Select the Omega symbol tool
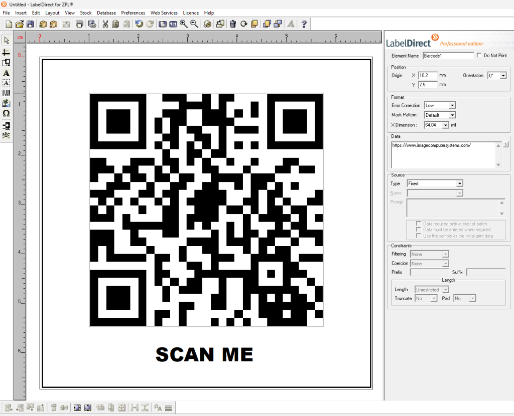The width and height of the screenshot is (514, 416). (x=6, y=114)
